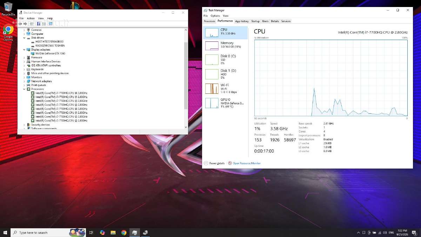
Task: Click the Firmware category icon
Action: pos(28,57)
